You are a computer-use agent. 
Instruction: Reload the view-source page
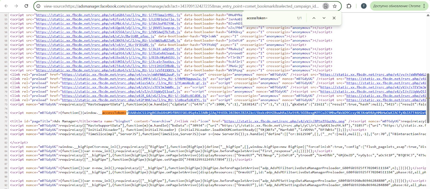pos(26,6)
